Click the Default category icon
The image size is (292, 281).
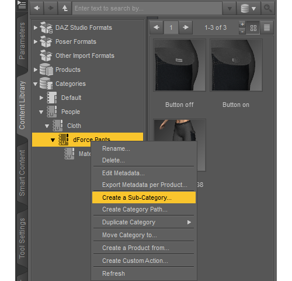tap(52, 98)
